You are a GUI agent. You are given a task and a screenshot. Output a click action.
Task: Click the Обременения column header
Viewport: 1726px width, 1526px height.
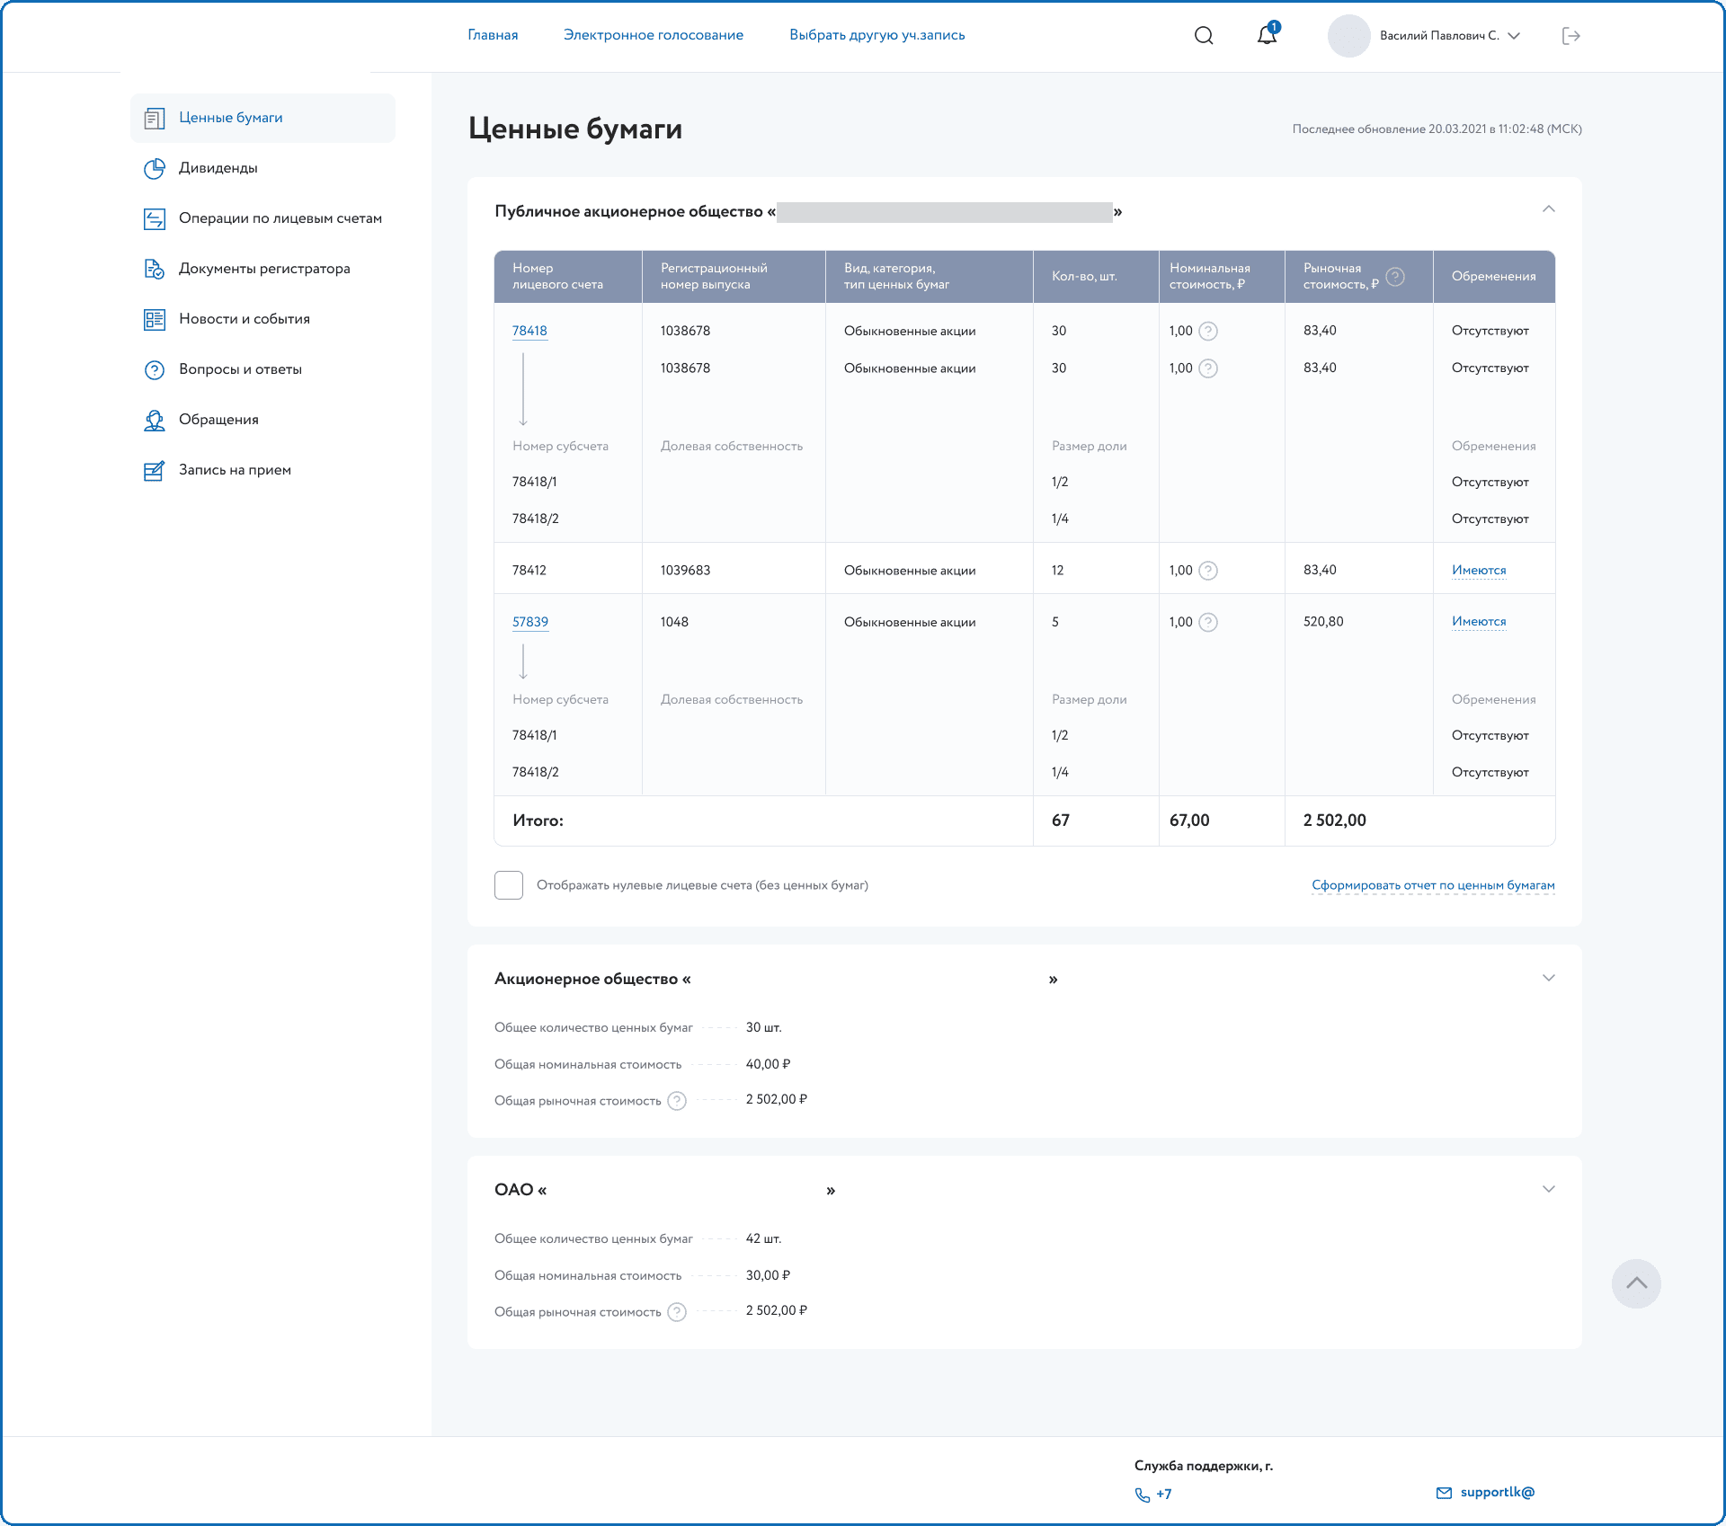(1494, 277)
